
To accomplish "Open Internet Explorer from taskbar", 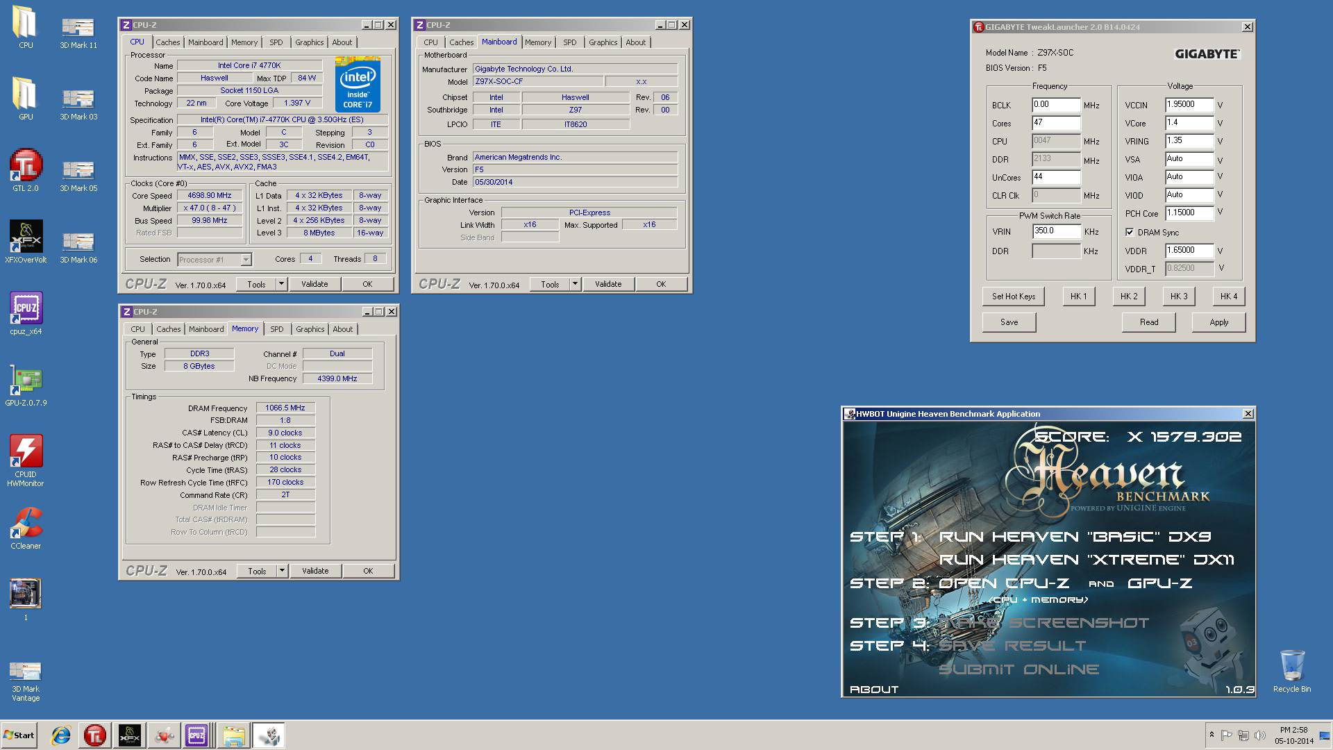I will pos(61,735).
